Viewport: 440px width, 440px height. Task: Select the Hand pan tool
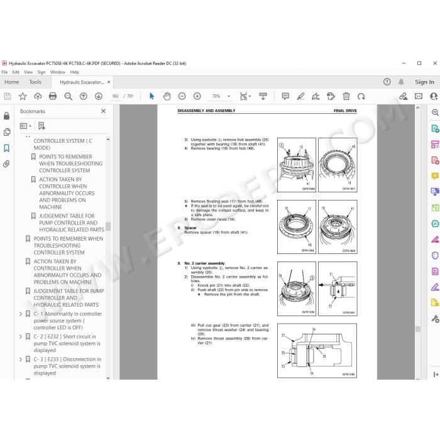click(x=167, y=96)
